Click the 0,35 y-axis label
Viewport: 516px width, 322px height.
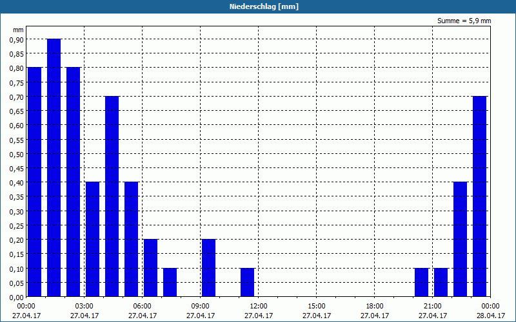[x=16, y=197]
